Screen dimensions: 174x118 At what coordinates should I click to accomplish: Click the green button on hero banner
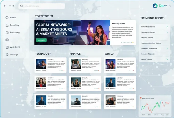click(41, 40)
